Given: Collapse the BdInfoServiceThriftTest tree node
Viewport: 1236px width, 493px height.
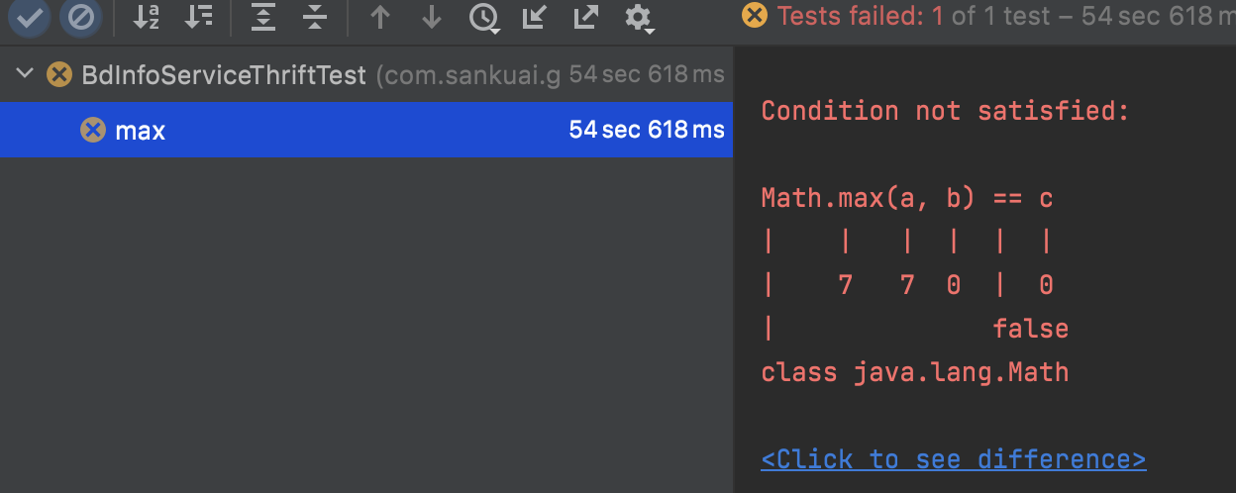Looking at the screenshot, I should pos(26,74).
